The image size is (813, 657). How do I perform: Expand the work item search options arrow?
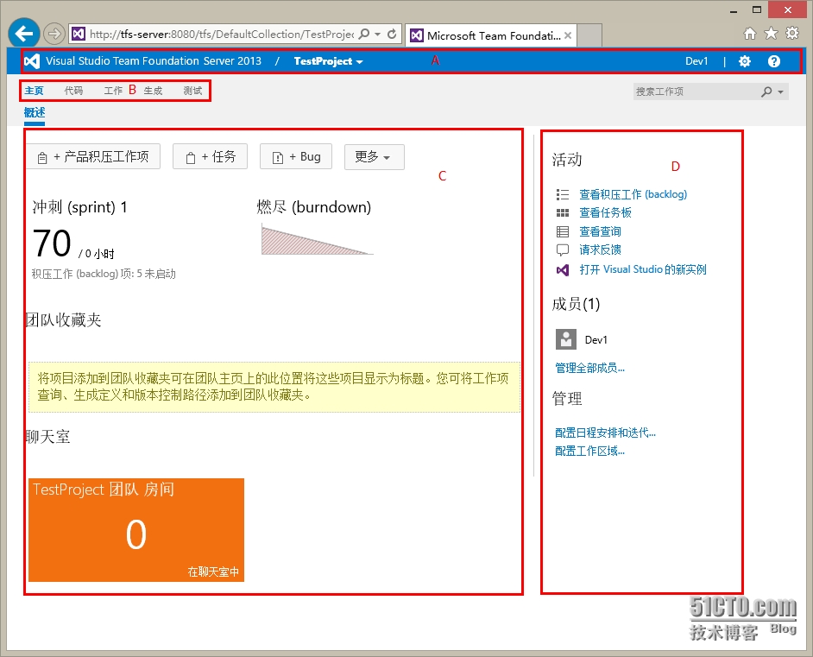780,92
